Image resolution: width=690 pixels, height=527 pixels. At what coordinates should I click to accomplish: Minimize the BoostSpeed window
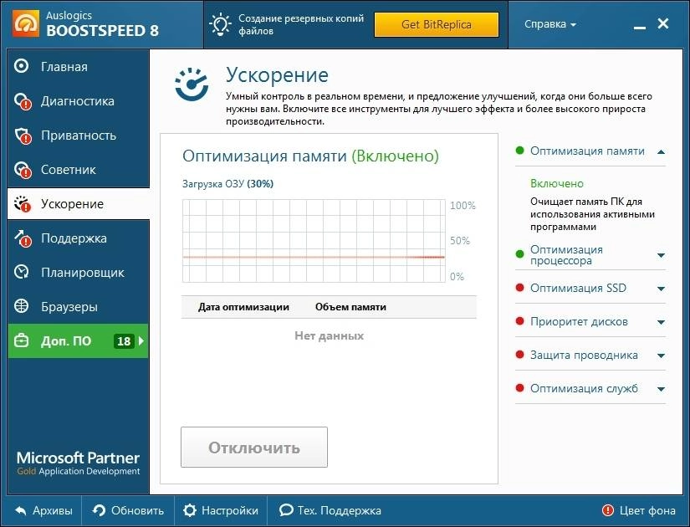(639, 28)
